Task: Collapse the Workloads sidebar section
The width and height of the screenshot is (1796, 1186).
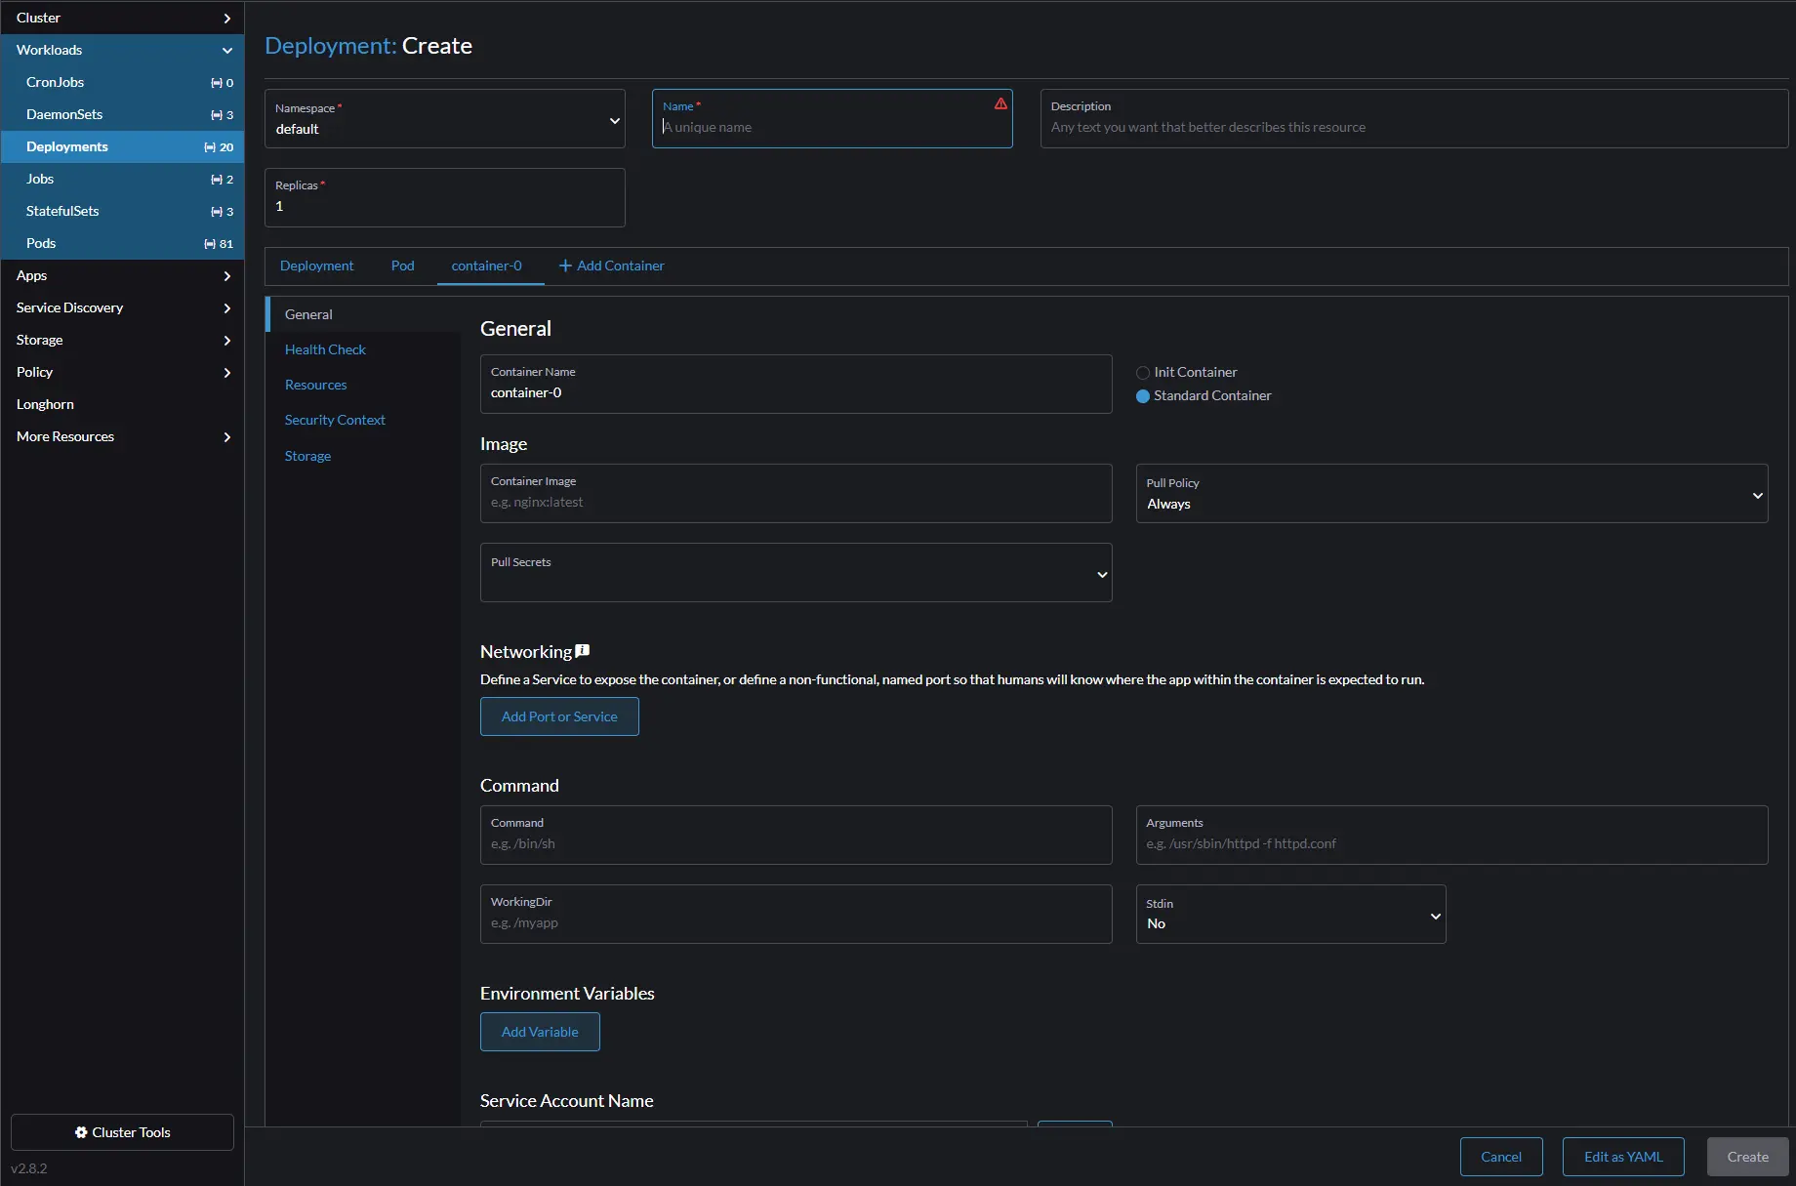Action: pyautogui.click(x=227, y=51)
